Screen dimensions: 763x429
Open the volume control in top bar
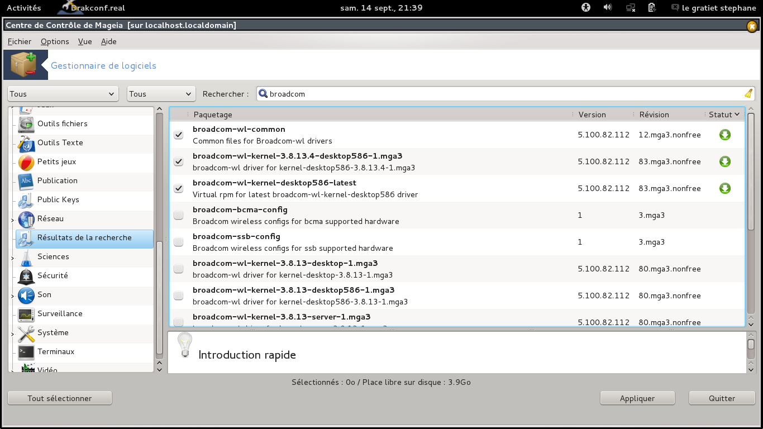coord(608,8)
